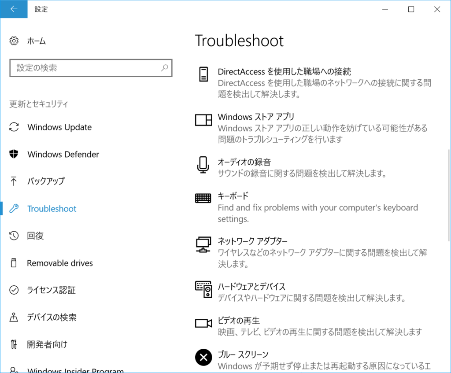Click the back arrow button
The height and width of the screenshot is (373, 451).
pyautogui.click(x=14, y=9)
